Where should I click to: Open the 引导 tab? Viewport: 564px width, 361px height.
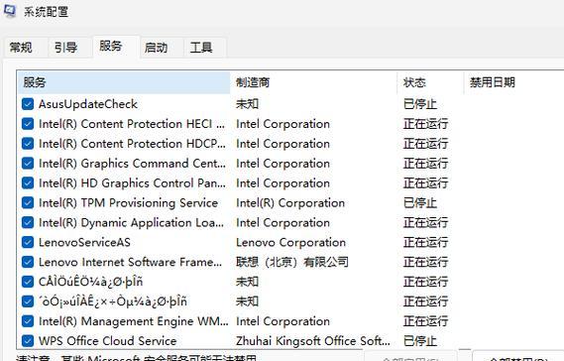65,48
